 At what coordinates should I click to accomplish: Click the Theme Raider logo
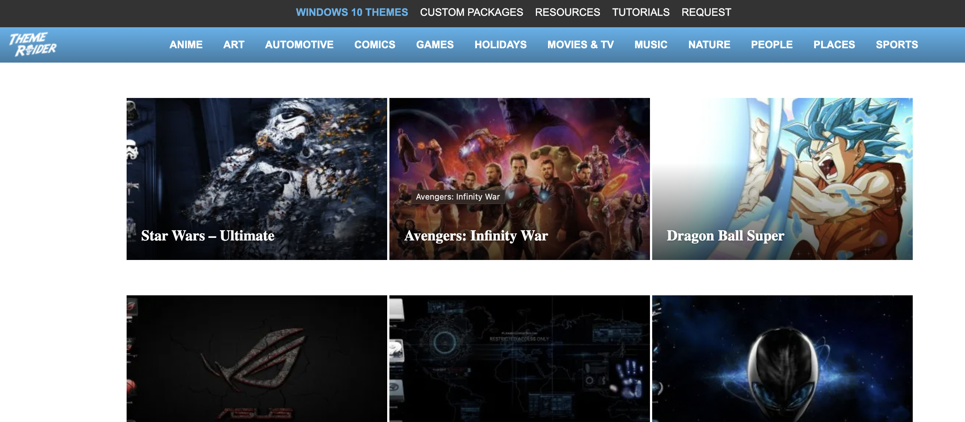click(33, 44)
